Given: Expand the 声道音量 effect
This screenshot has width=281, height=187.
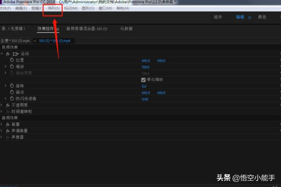Looking at the screenshot, I should click(1, 130).
